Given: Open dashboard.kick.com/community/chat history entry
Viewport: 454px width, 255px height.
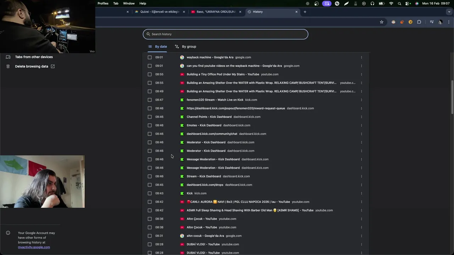Looking at the screenshot, I should coord(212,134).
